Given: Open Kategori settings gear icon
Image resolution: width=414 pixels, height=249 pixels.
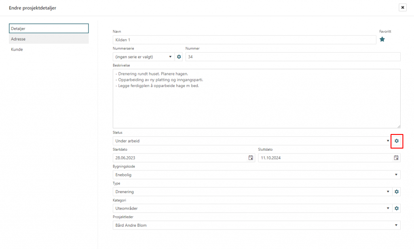Looking at the screenshot, I should pos(397,208).
